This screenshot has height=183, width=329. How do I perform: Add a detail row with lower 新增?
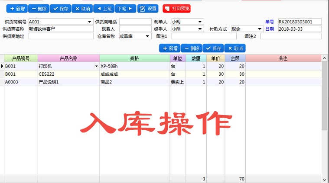point(170,48)
